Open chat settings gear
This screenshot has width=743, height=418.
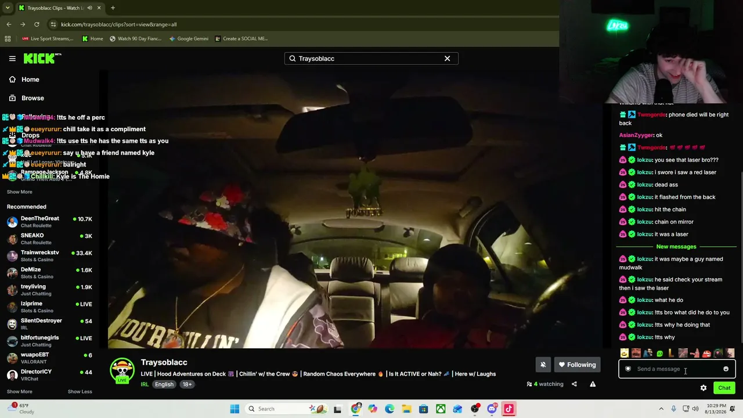pyautogui.click(x=704, y=388)
